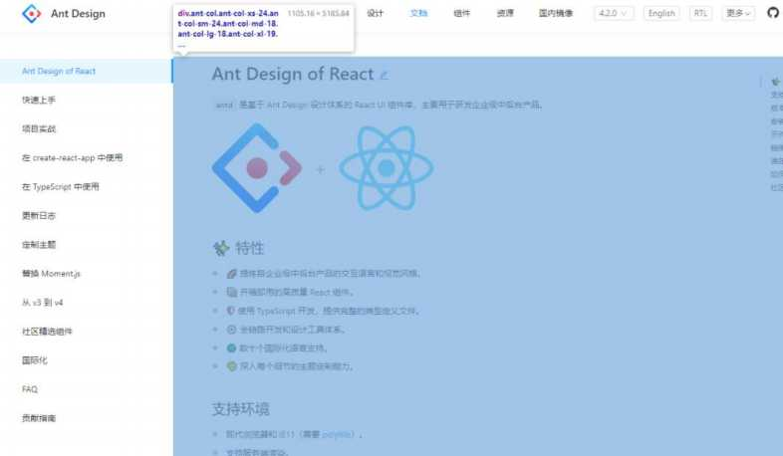This screenshot has width=783, height=456.
Task: Click the sparkle emoji beside 特性 heading
Action: point(221,248)
